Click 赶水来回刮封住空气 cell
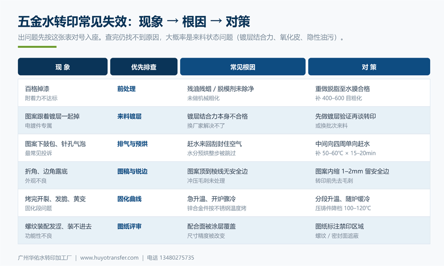444x266 pixels. tap(214, 144)
